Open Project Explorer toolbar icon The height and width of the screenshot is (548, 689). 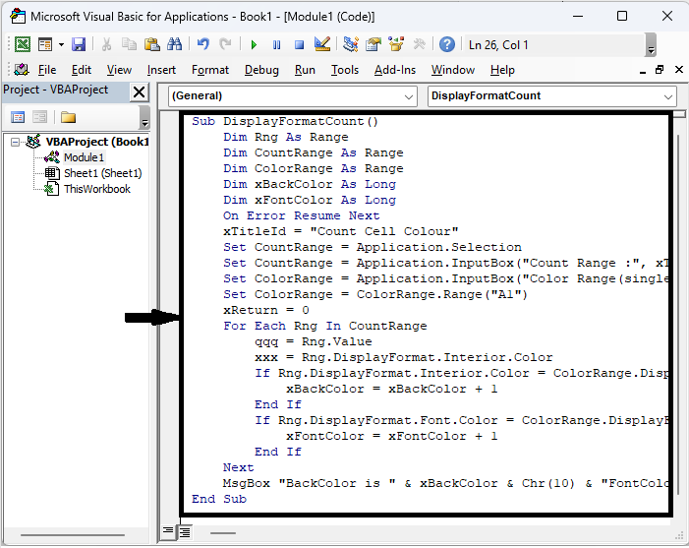[x=351, y=44]
